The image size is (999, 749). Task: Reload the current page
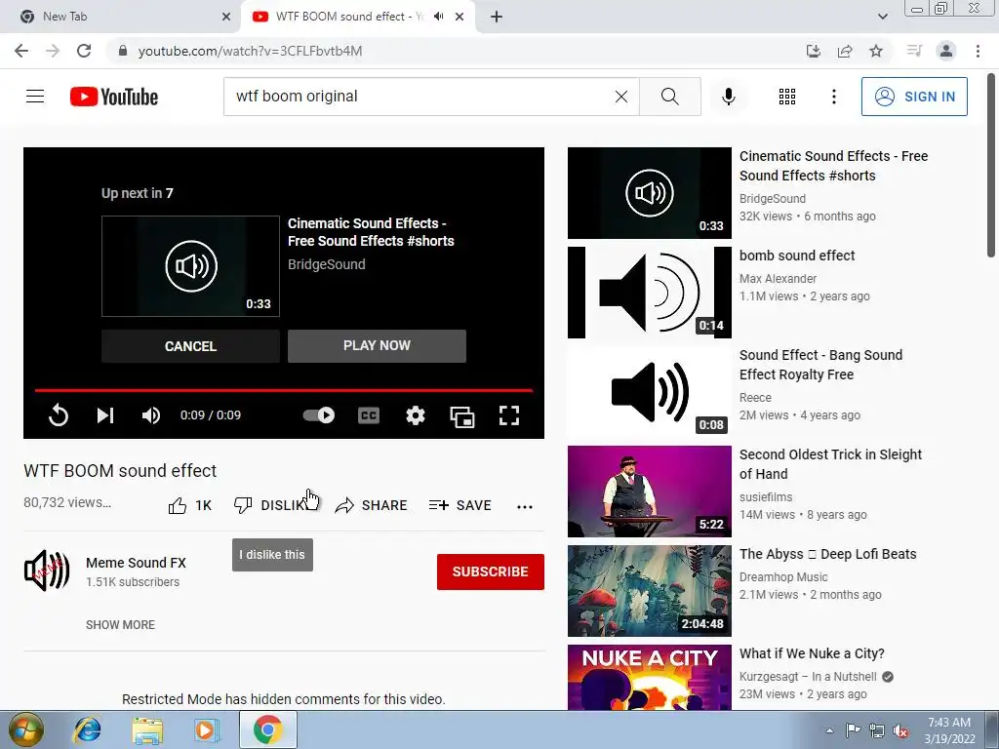pos(84,51)
